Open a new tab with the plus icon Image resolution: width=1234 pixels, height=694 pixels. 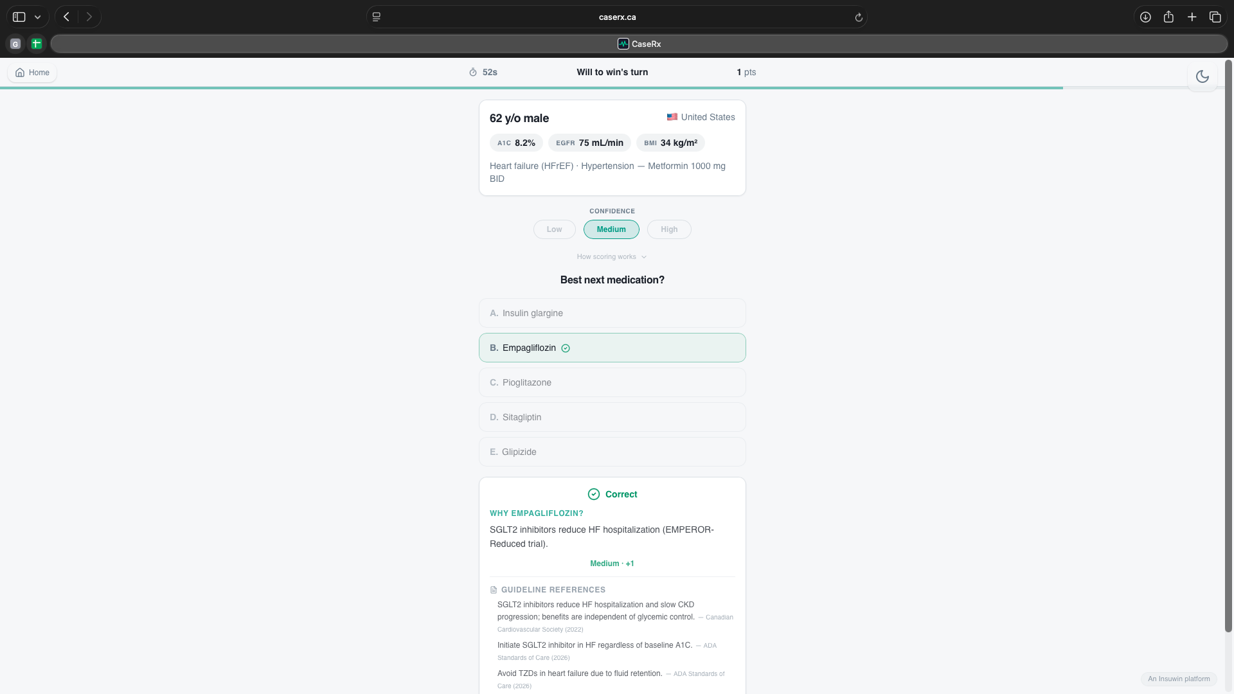coord(1192,17)
